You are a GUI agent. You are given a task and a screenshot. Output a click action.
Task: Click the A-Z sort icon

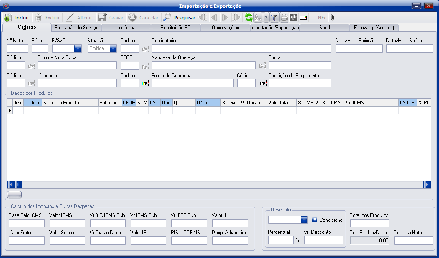click(258, 18)
